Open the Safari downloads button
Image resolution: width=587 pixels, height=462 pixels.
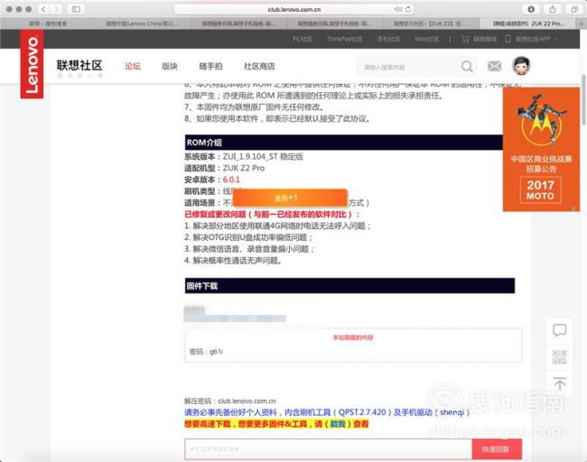531,9
